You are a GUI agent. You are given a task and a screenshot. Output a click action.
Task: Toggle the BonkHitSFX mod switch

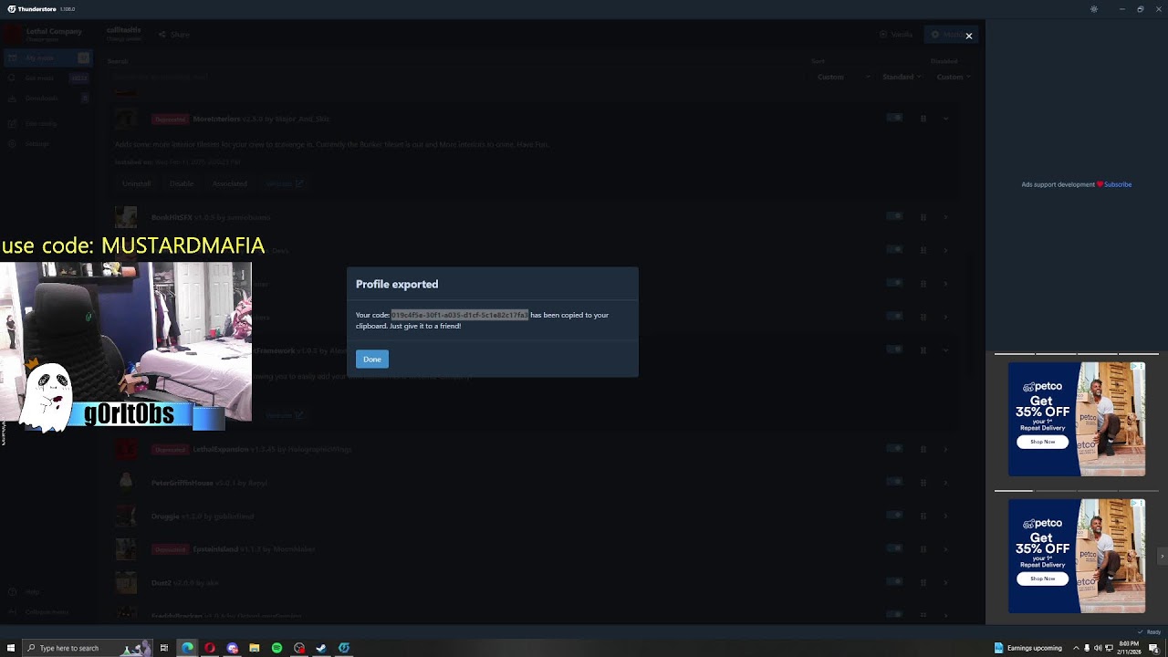[894, 216]
